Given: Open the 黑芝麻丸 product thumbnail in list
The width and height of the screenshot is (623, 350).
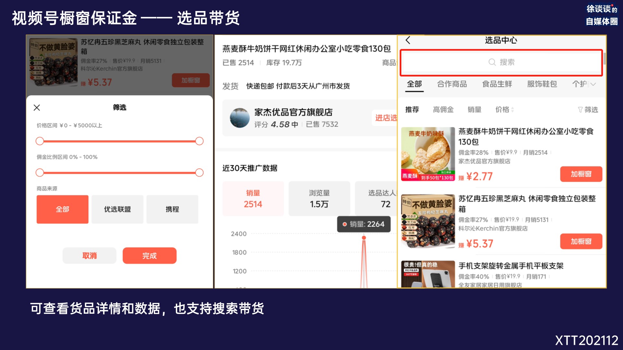Looking at the screenshot, I should pyautogui.click(x=428, y=221).
